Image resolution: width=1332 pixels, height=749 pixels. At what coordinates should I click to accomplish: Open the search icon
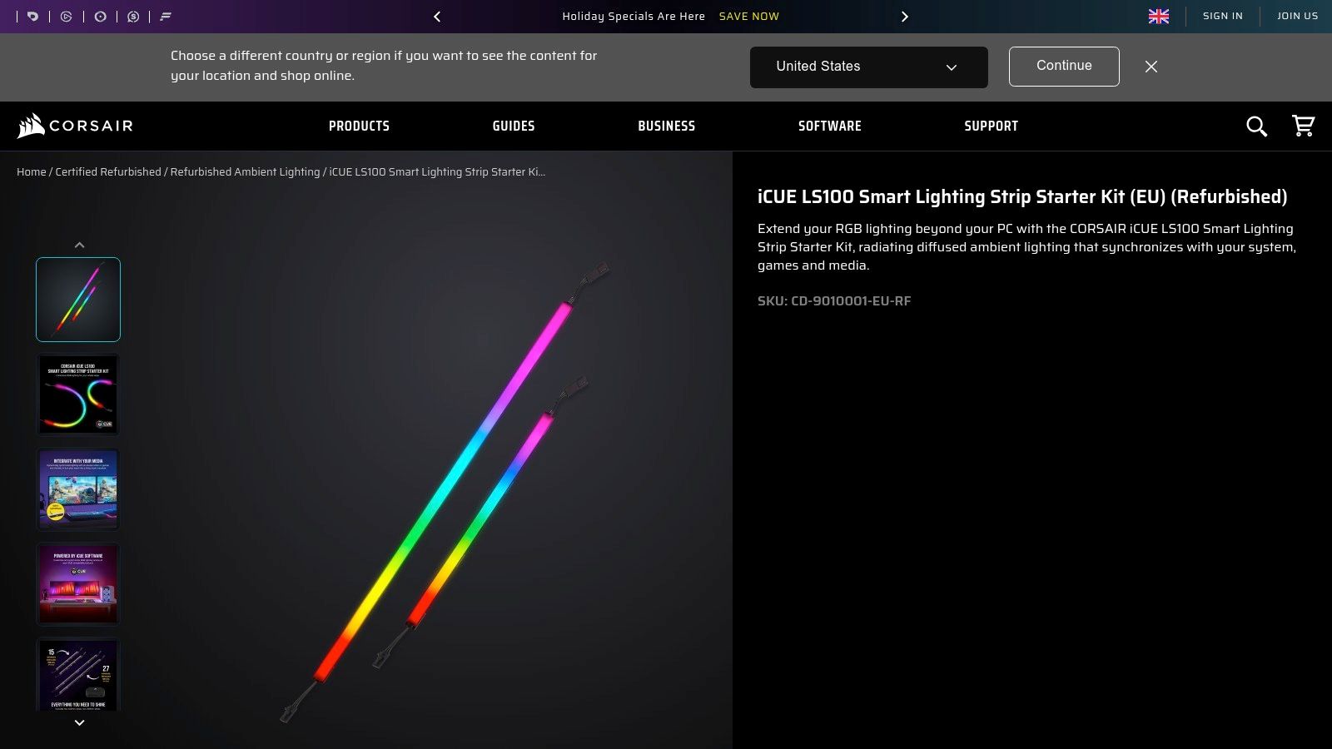pos(1257,126)
